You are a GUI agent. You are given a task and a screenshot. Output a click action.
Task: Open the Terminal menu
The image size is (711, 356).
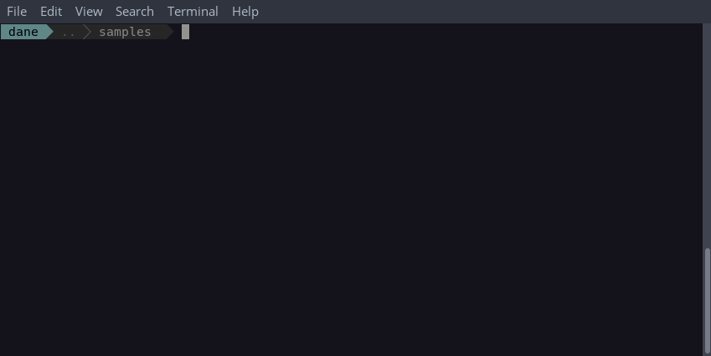193,12
